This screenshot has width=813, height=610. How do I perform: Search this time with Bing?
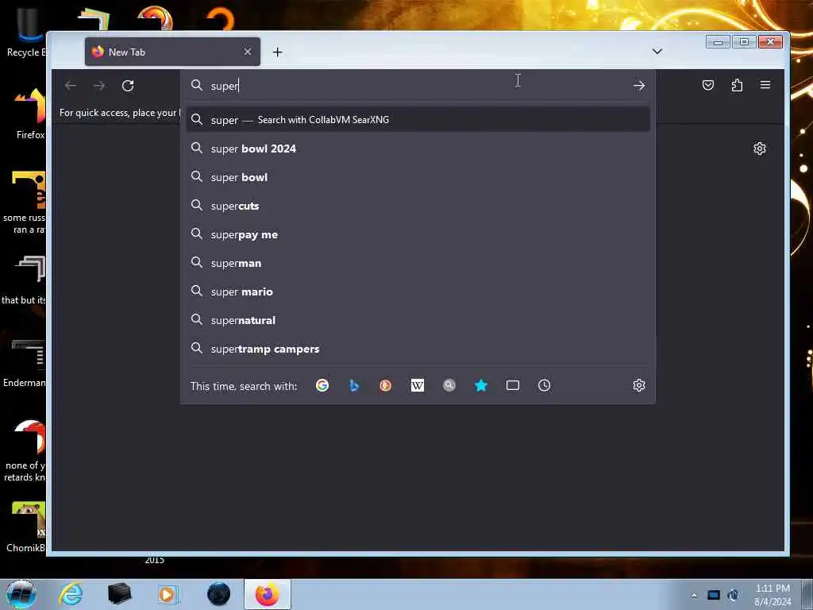point(353,385)
